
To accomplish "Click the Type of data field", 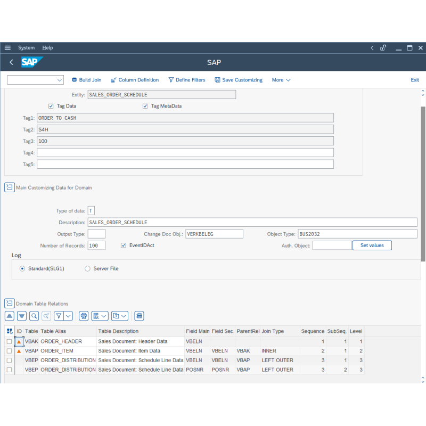I will 91,211.
